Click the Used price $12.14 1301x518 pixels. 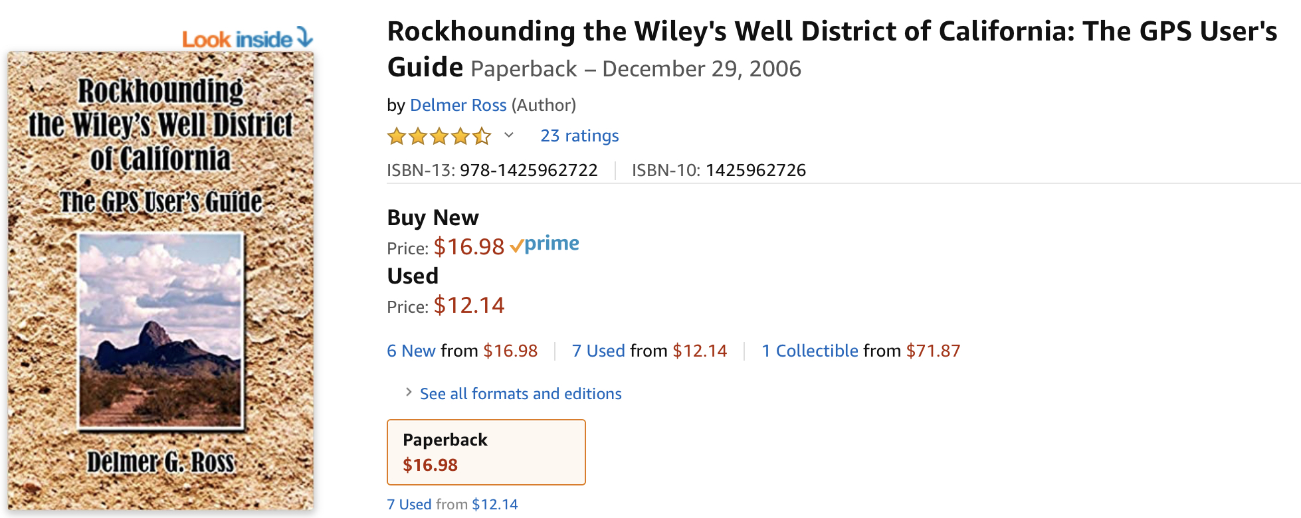point(469,305)
